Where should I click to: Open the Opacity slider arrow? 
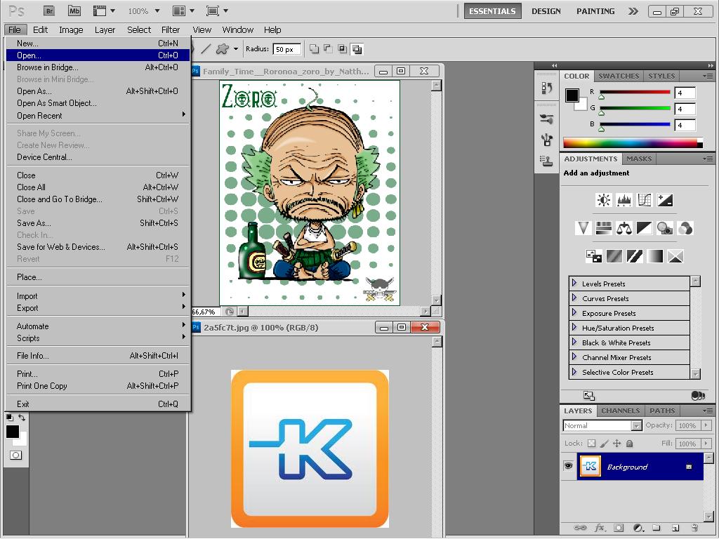[706, 425]
